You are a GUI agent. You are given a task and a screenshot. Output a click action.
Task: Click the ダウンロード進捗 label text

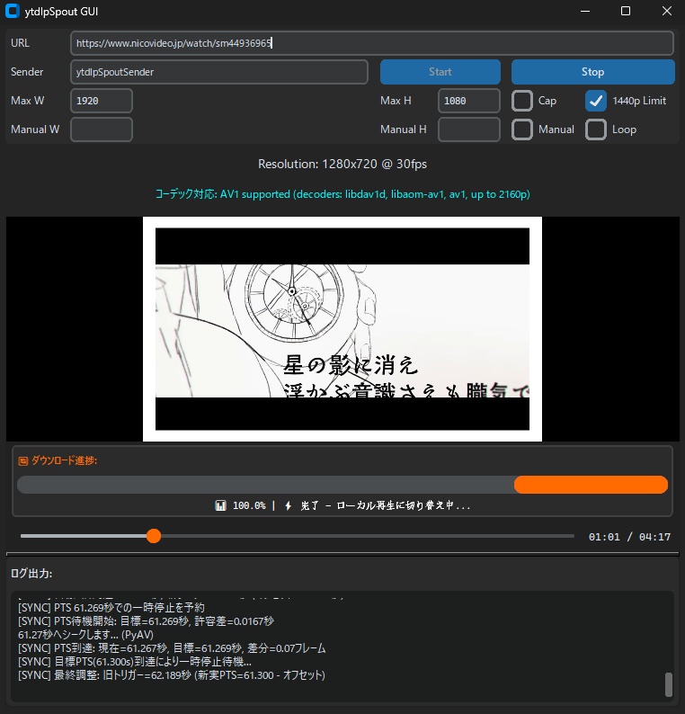tap(64, 460)
